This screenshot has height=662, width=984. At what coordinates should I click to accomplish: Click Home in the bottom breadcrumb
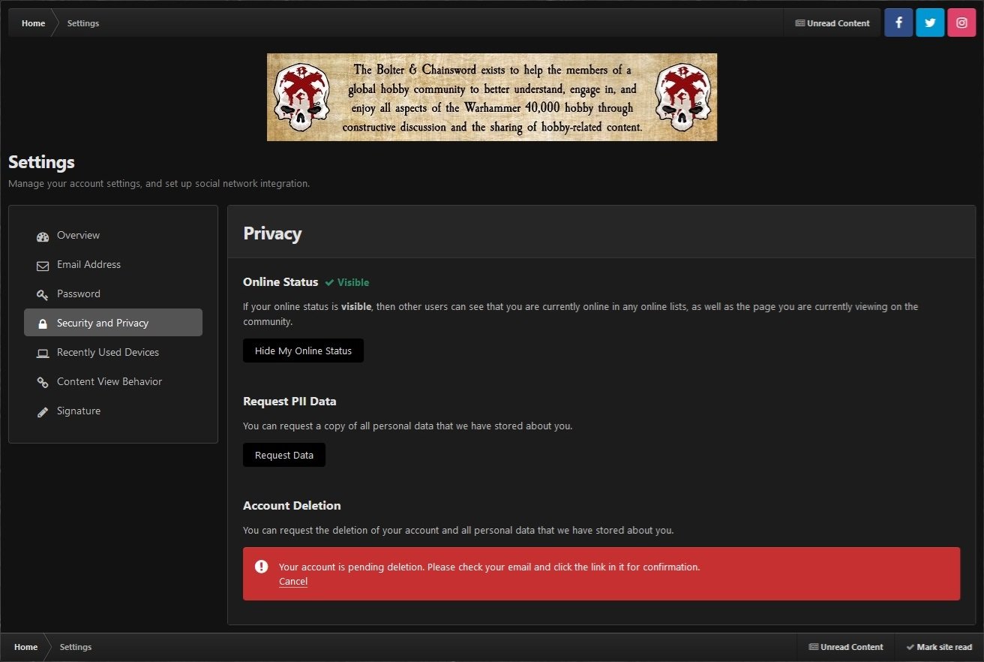point(25,647)
